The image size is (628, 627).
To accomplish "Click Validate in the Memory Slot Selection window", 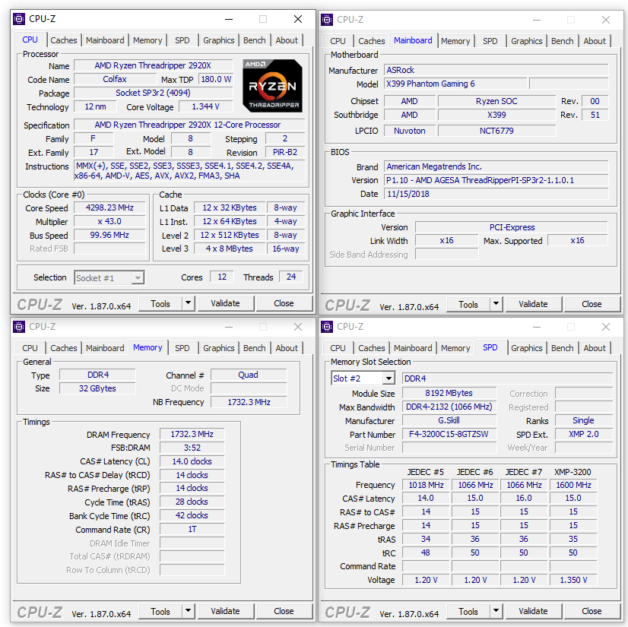I will [534, 611].
